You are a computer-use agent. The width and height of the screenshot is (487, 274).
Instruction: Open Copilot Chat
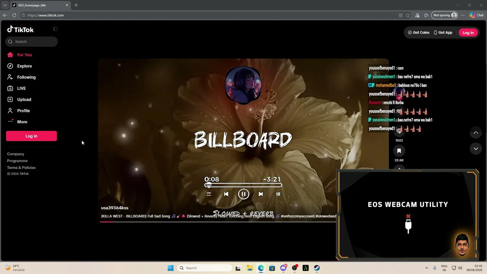pos(477,15)
